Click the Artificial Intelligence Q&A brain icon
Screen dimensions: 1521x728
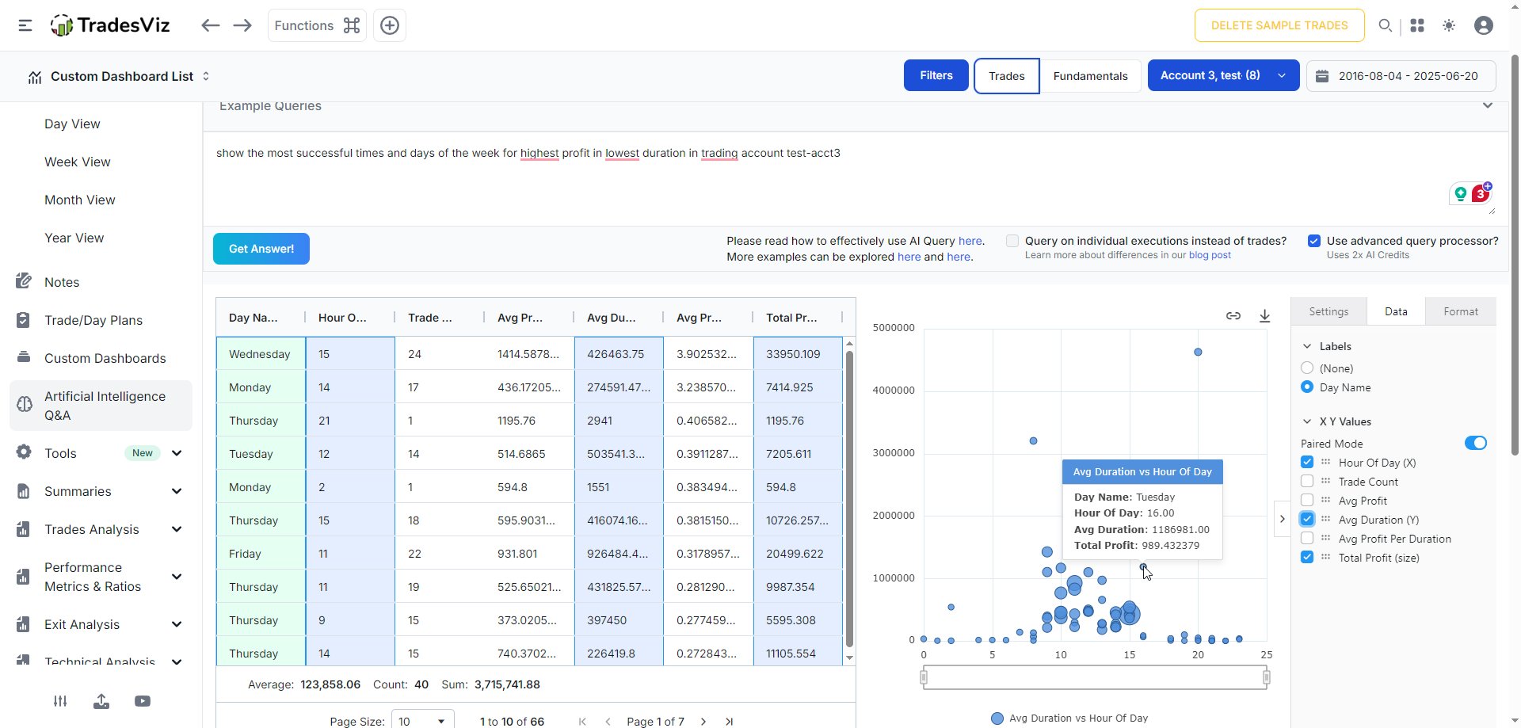pos(25,405)
